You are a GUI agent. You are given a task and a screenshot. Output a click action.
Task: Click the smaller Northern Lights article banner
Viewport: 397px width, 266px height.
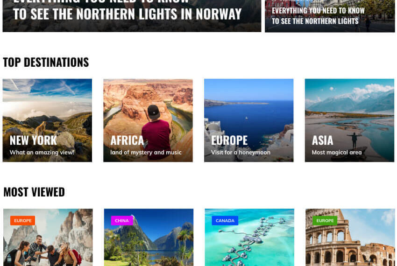click(330, 16)
